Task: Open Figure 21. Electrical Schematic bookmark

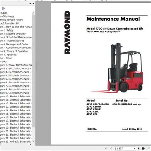Action: pyautogui.click(x=16, y=135)
